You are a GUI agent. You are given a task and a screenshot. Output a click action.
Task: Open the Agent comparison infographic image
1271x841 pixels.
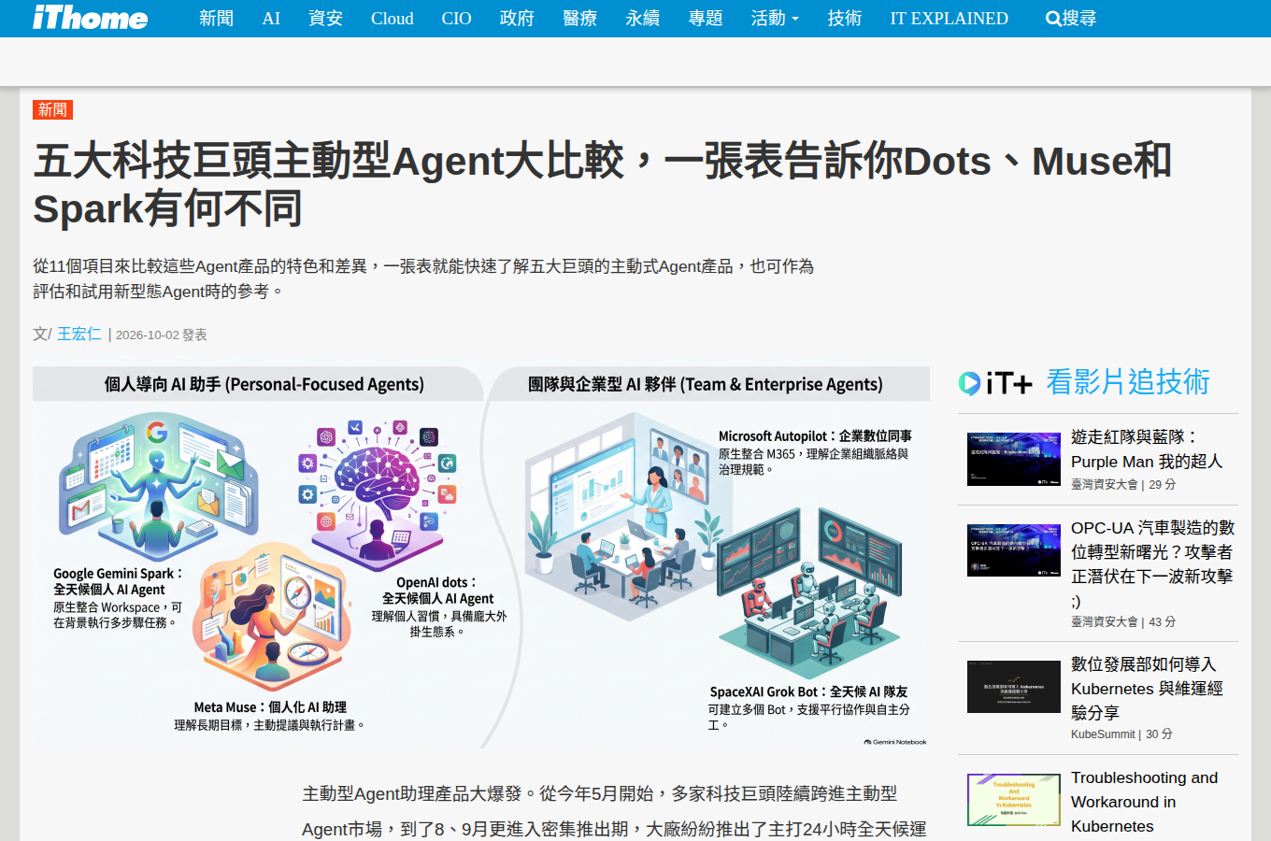click(x=481, y=557)
